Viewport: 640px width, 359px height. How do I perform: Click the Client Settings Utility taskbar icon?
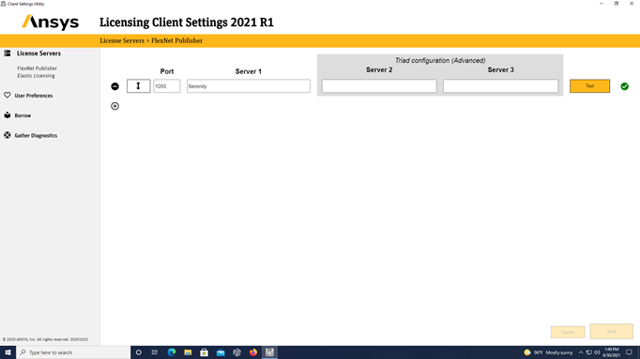[269, 352]
